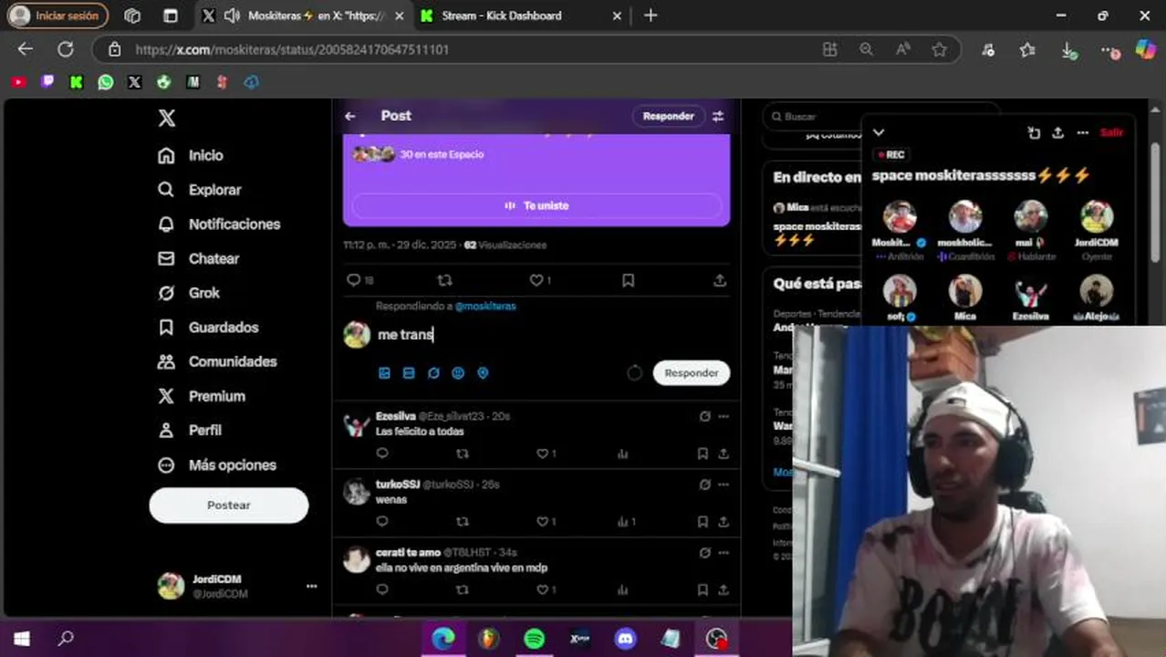Click the Te uniste space button
The width and height of the screenshot is (1166, 657).
coord(536,205)
